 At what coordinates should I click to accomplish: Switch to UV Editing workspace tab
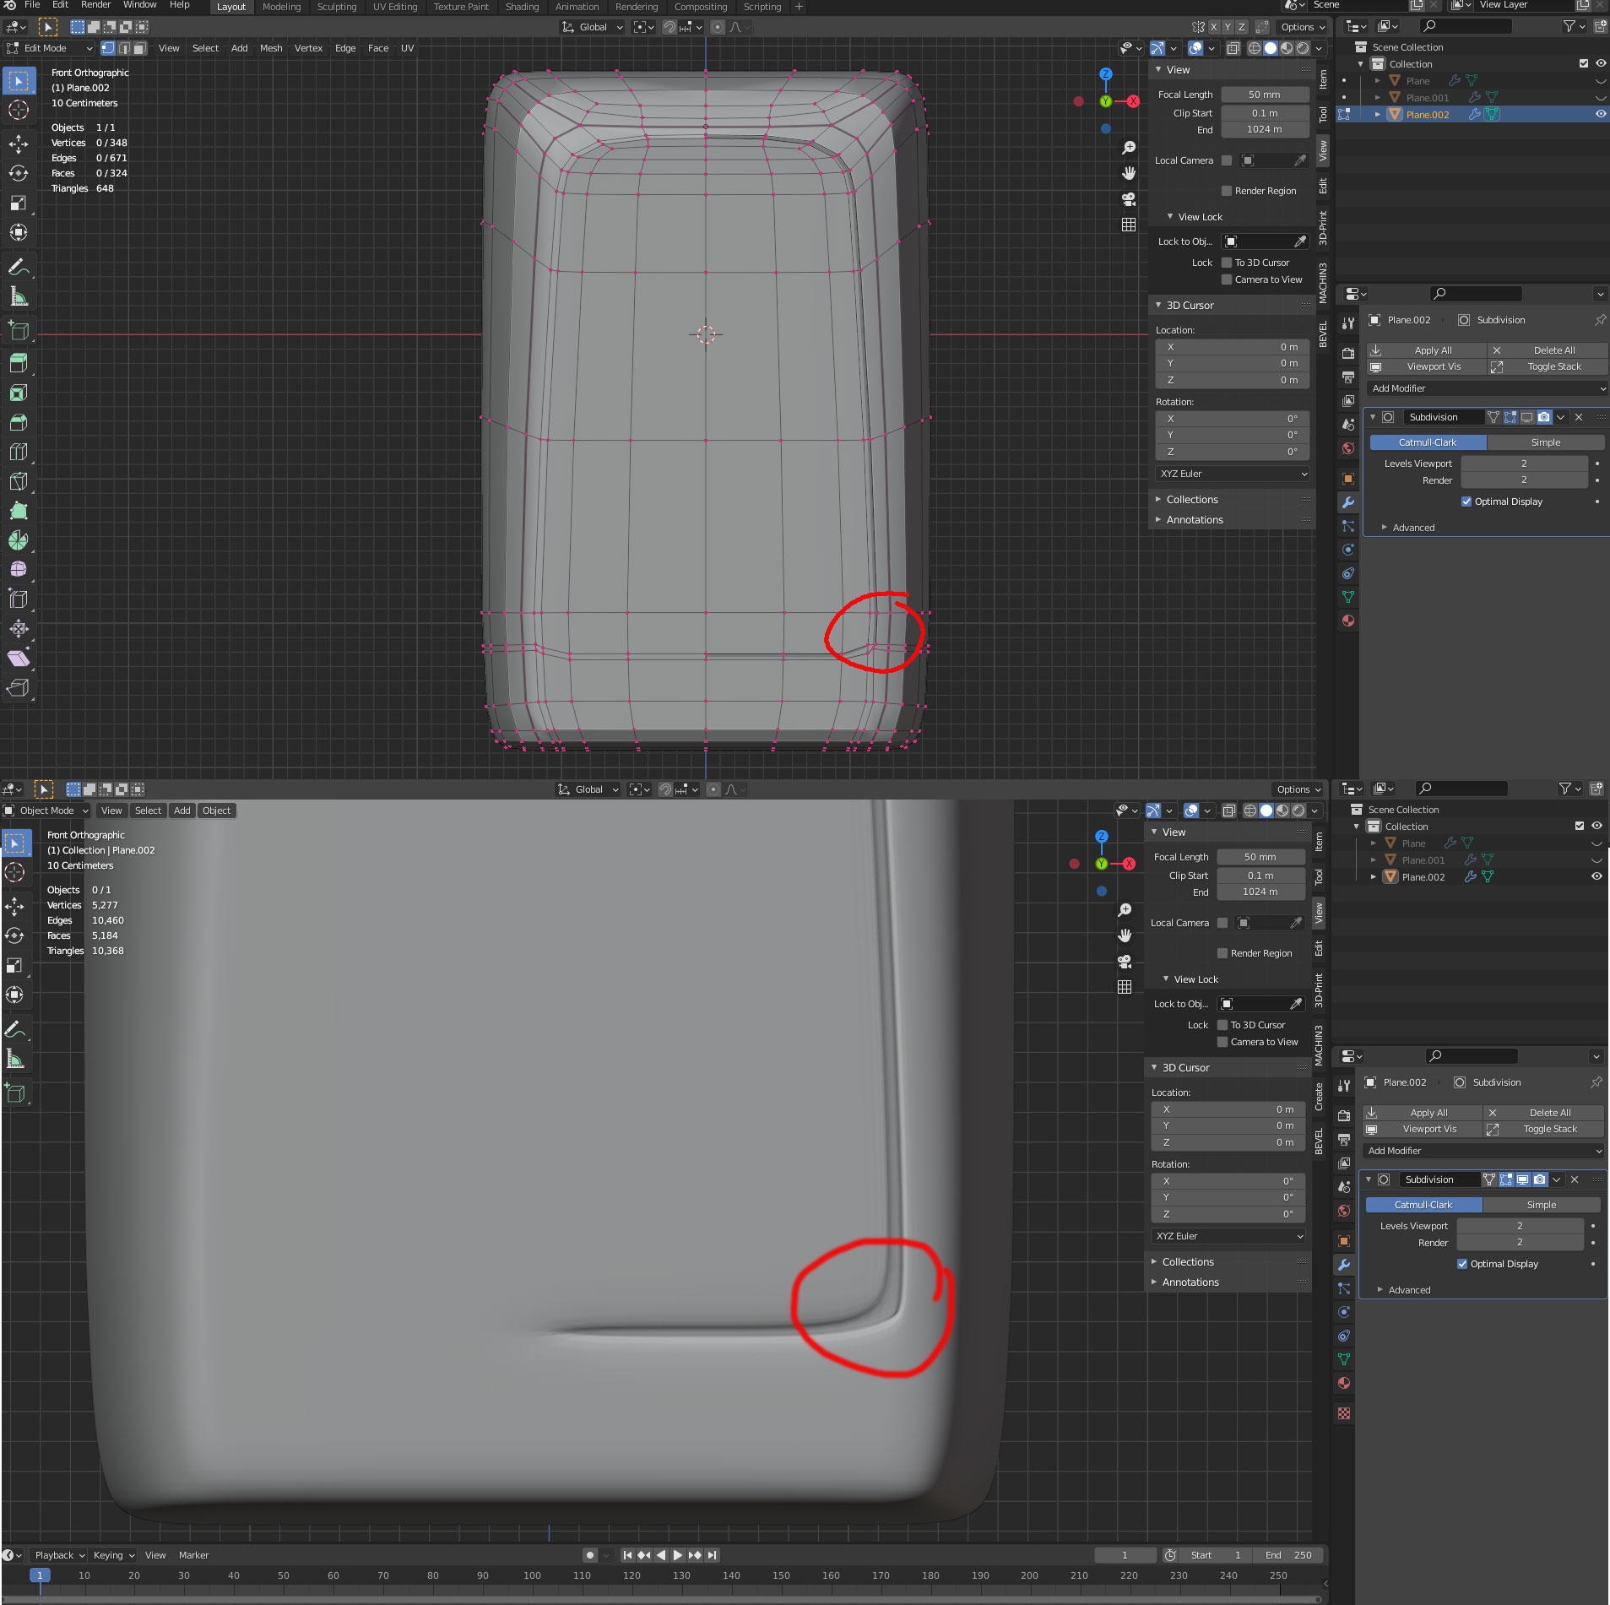(395, 7)
